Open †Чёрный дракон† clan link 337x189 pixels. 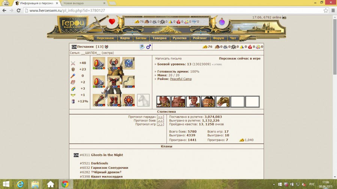tap(106, 172)
